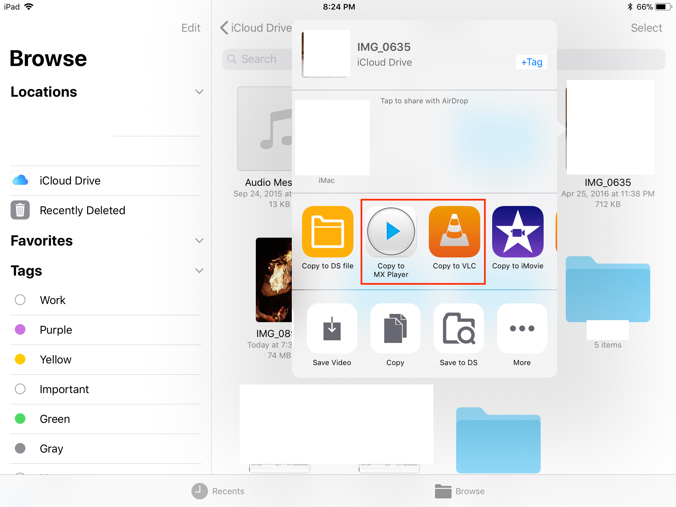Tap the Copy to DS file icon

[327, 232]
